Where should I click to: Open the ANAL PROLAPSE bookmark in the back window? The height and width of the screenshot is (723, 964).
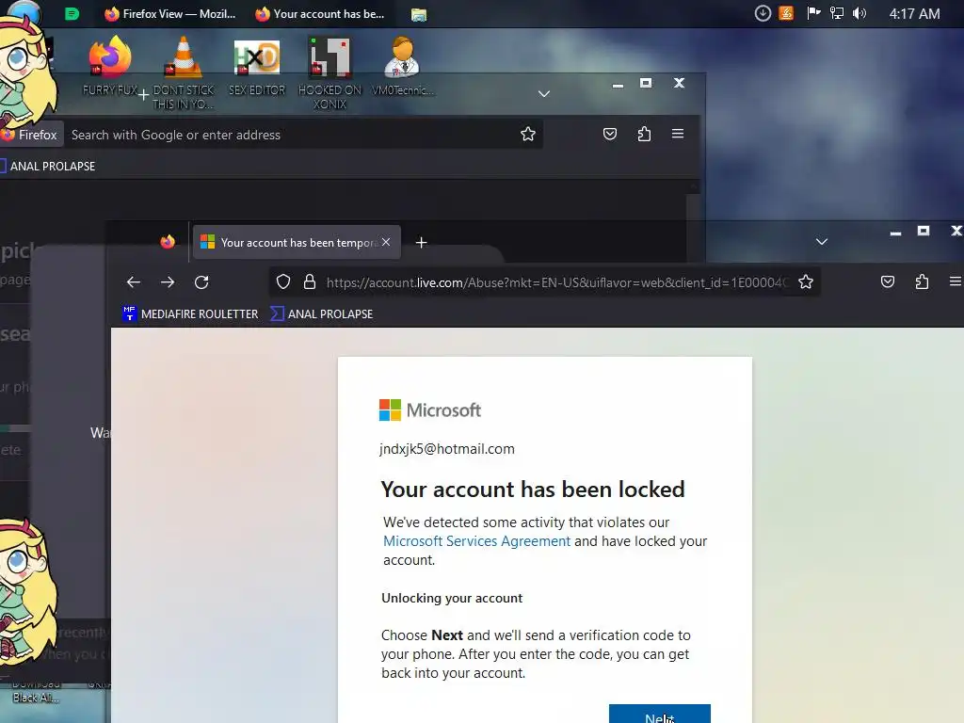pos(48,166)
